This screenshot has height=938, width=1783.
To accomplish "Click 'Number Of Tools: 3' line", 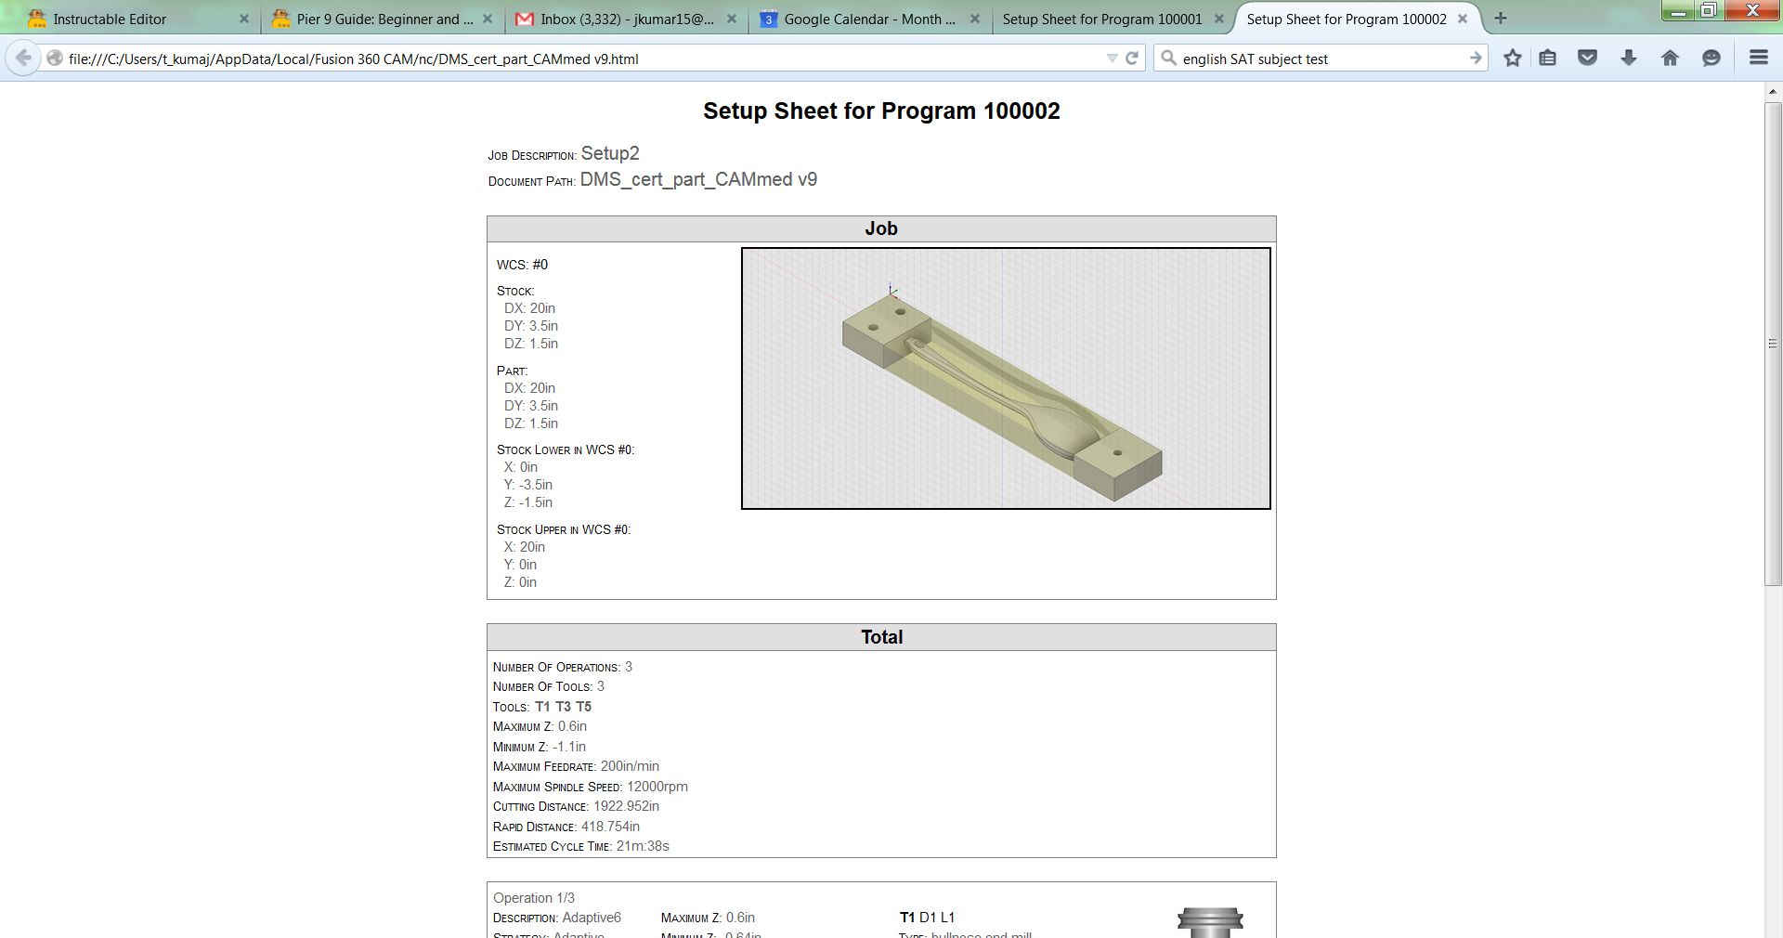I will pyautogui.click(x=549, y=686).
